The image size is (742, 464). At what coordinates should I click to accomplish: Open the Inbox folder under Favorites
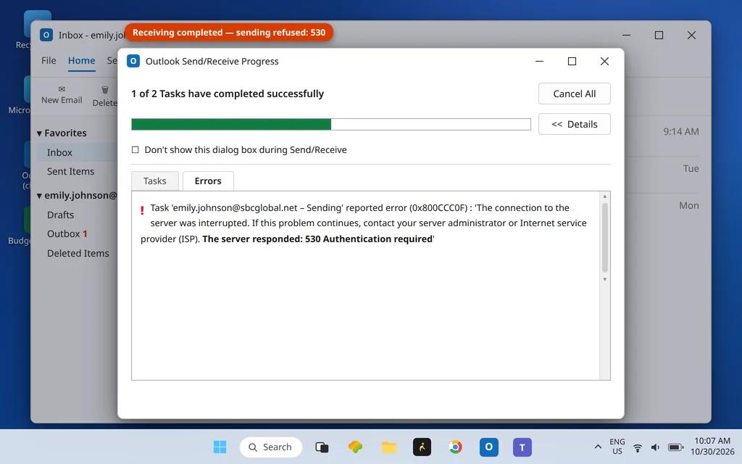(59, 152)
